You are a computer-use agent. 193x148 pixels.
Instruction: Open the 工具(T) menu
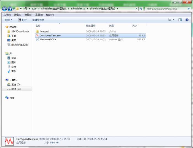(x=39, y=15)
